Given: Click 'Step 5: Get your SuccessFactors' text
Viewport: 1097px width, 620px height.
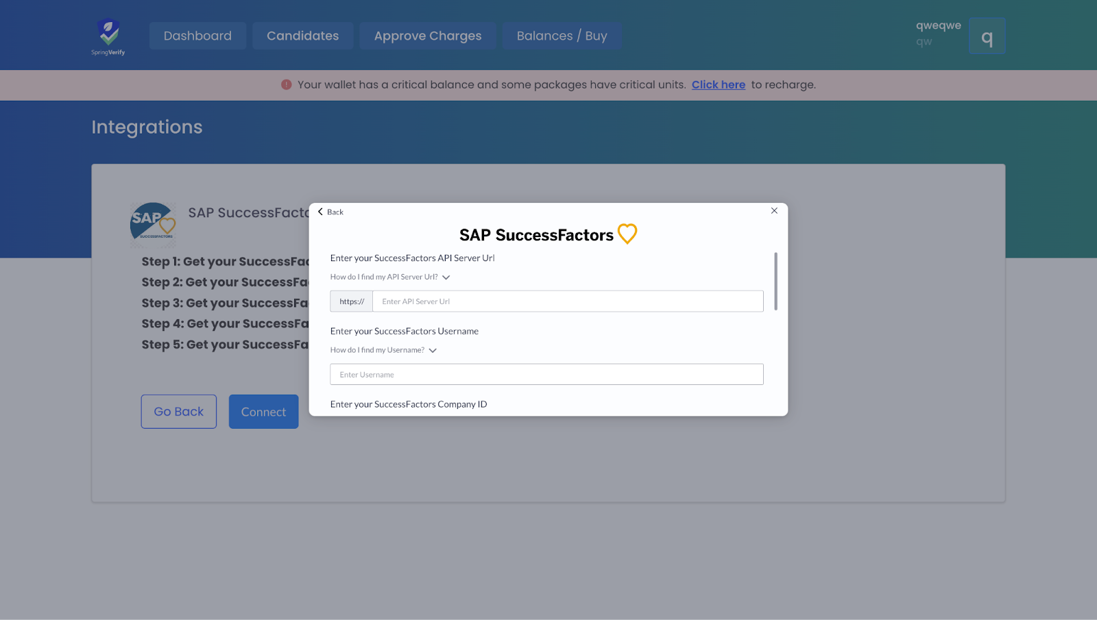Looking at the screenshot, I should (x=226, y=345).
